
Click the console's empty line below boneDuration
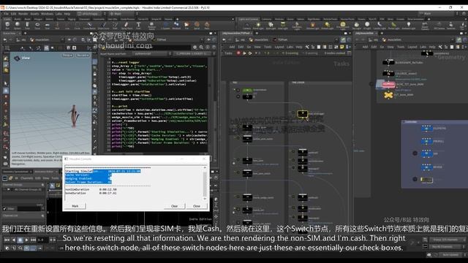click(135, 197)
